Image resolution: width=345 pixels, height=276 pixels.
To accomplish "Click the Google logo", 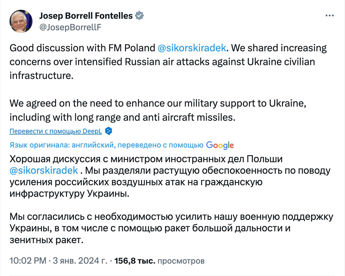I will click(220, 145).
